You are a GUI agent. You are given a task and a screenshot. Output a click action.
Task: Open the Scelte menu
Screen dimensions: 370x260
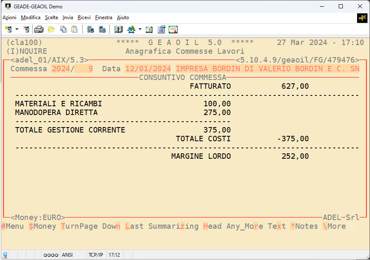52,17
